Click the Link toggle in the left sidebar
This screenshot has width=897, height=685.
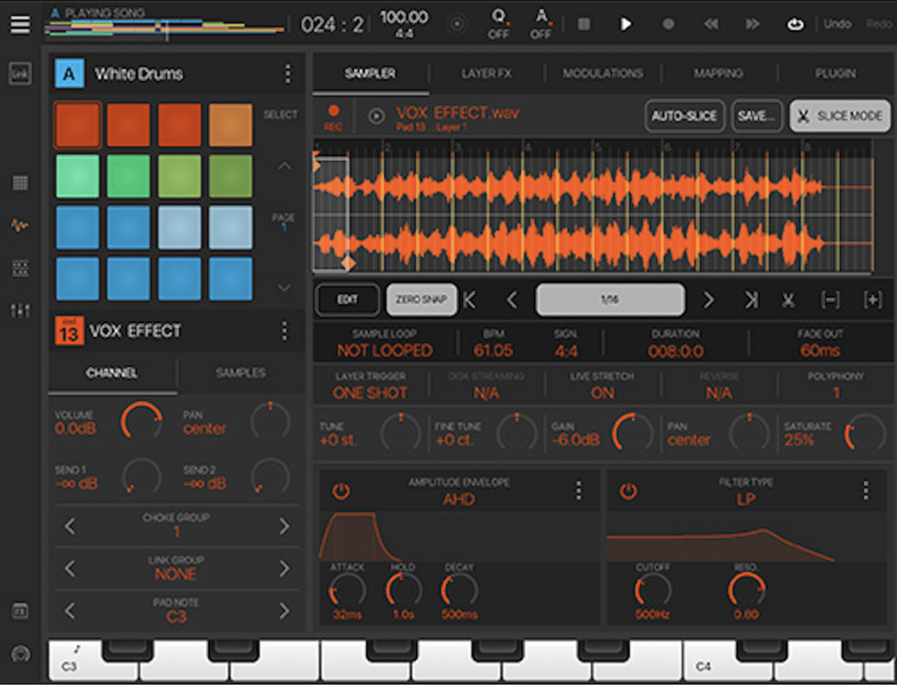(19, 74)
